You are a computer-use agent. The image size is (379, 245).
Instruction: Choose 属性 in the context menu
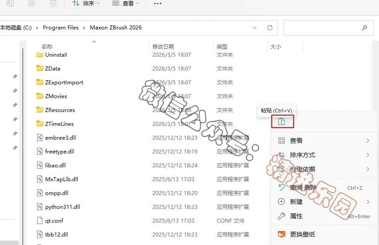324,216
